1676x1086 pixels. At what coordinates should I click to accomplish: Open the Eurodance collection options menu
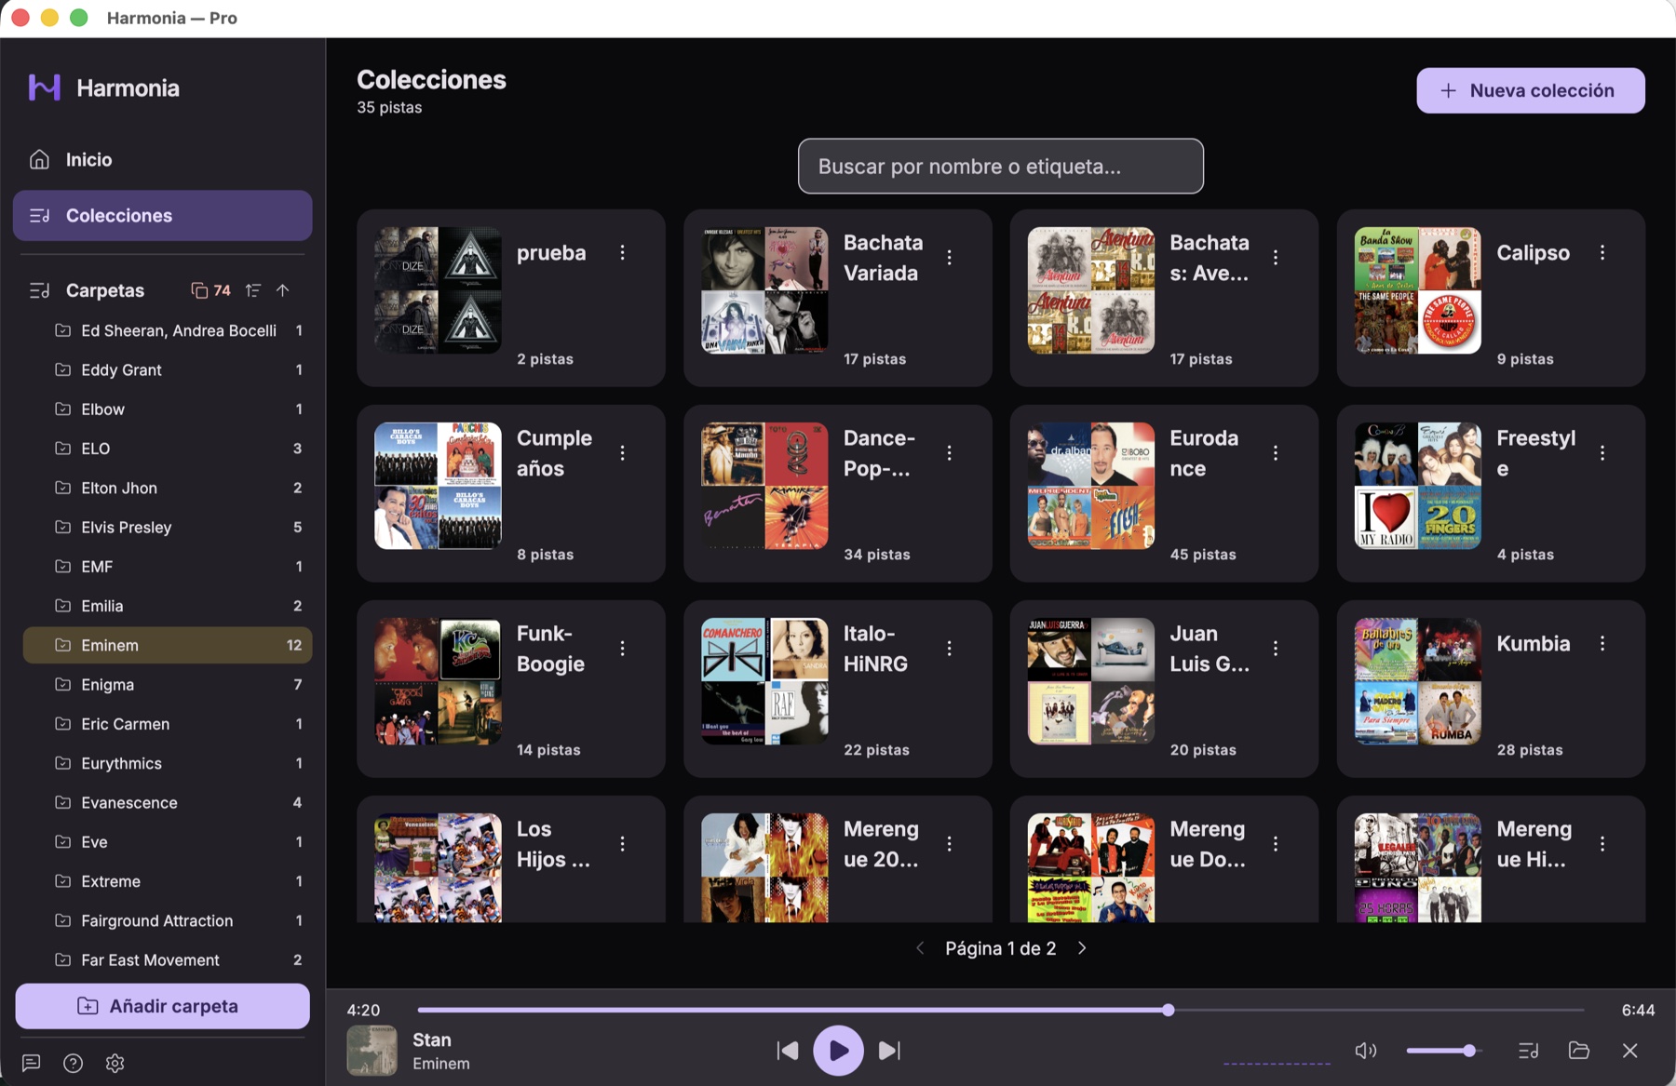click(x=1276, y=452)
